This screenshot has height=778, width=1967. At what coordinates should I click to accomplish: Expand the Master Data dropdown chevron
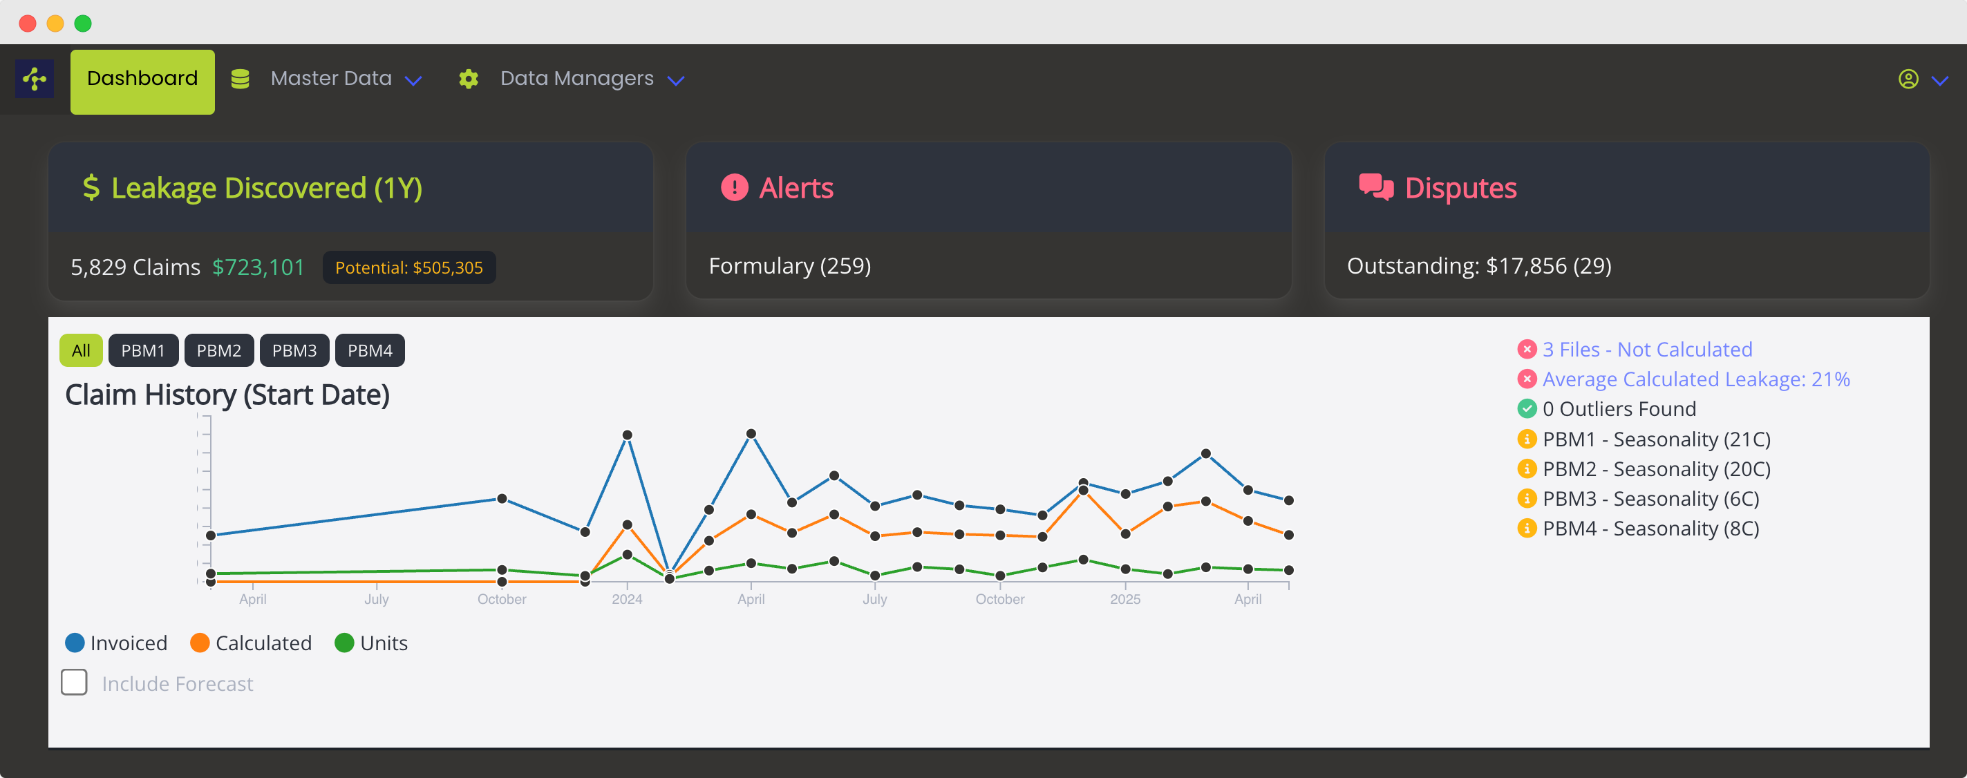[x=413, y=80]
